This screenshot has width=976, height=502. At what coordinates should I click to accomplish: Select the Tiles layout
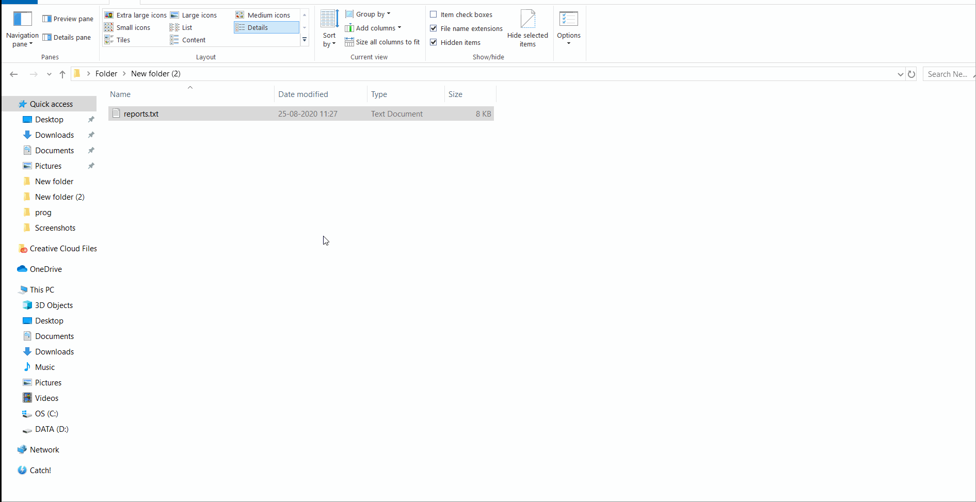coord(117,40)
